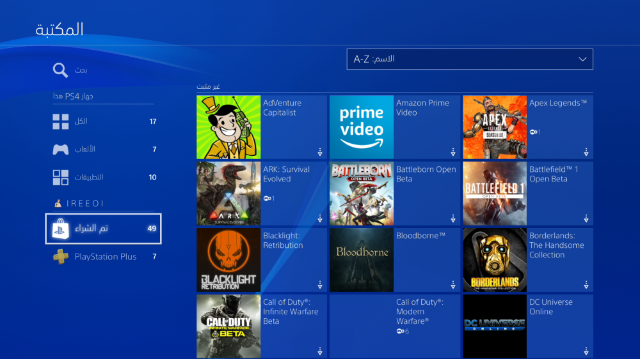Click the PlayStation Store bag icon
The height and width of the screenshot is (359, 640).
coord(60,229)
